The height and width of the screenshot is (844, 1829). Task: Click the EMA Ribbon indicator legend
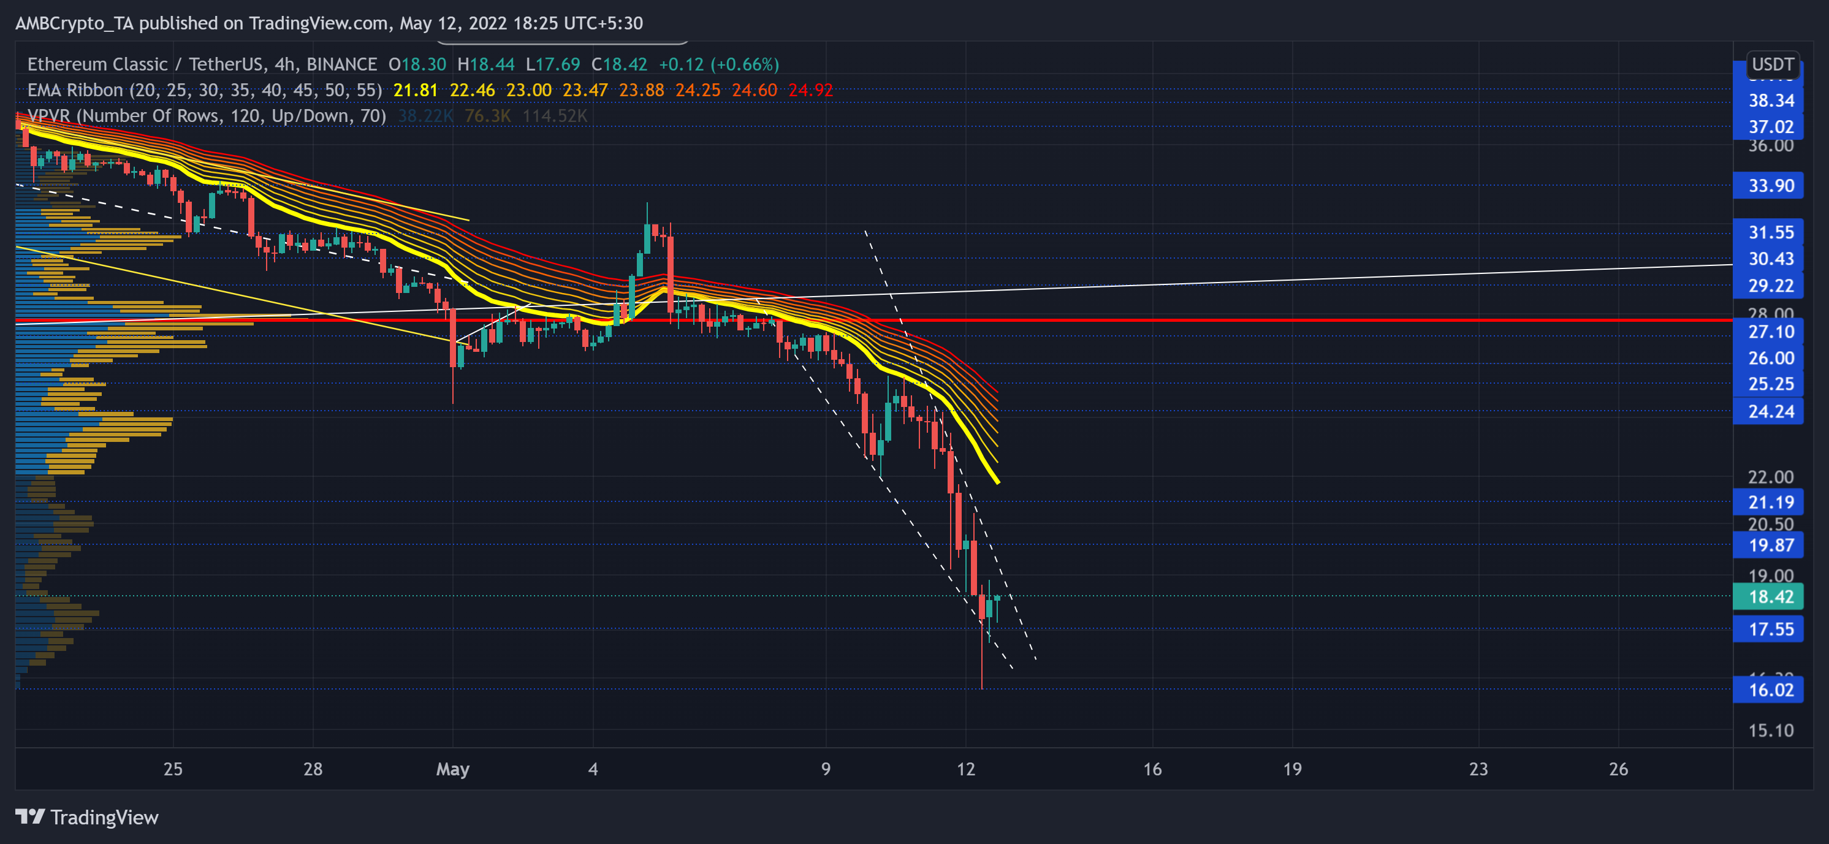click(205, 90)
